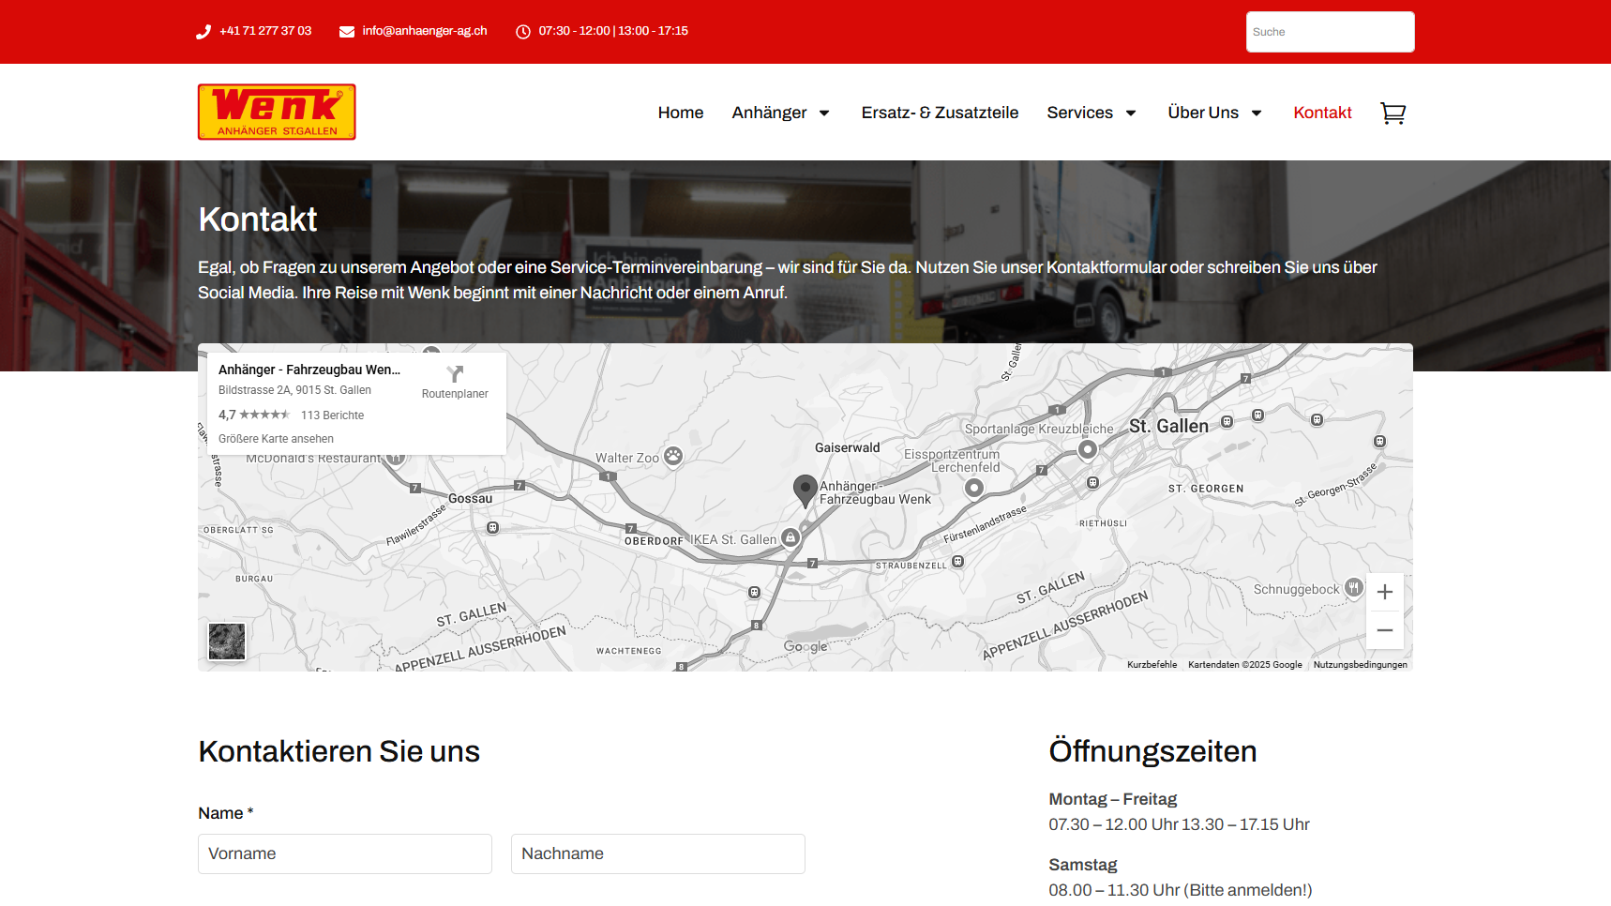The width and height of the screenshot is (1611, 906).
Task: Click the Nachname input field
Action: (x=658, y=853)
